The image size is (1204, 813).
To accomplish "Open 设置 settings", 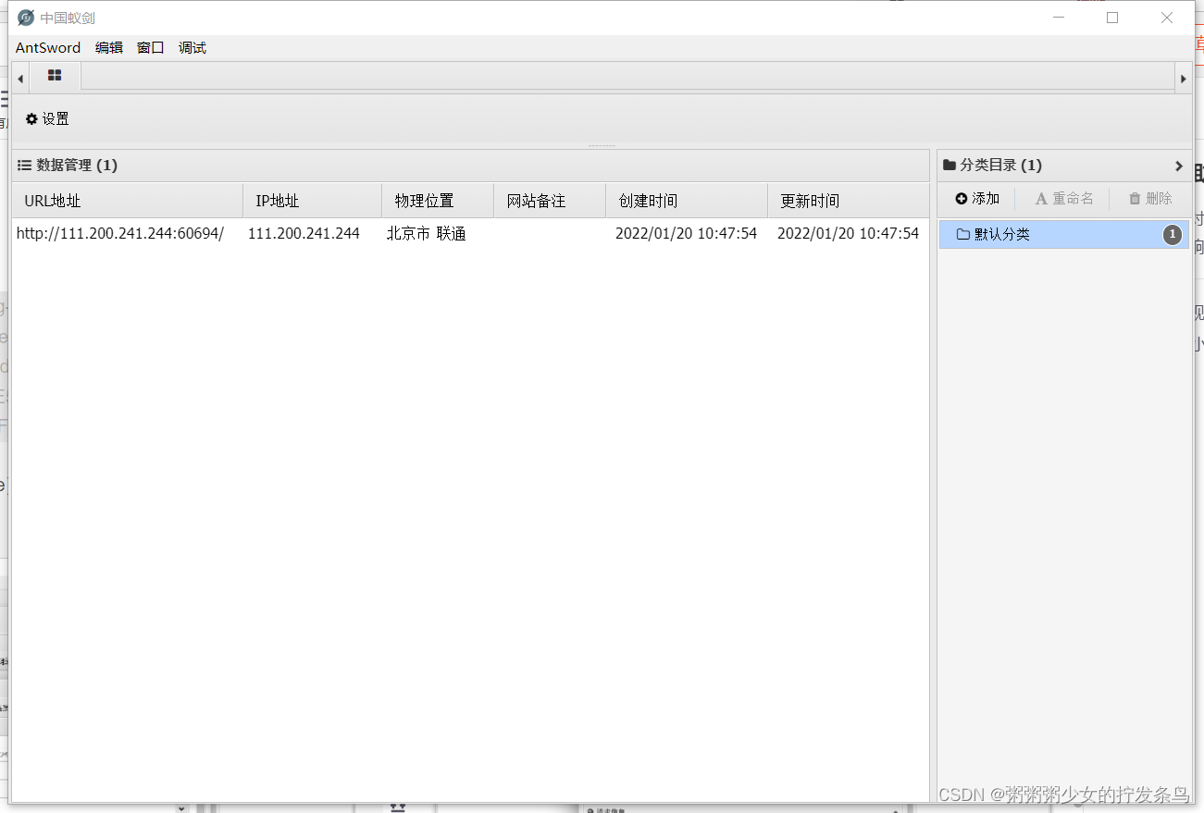I will (x=47, y=118).
